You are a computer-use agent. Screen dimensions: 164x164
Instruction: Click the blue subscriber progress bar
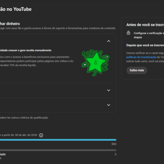(x=58, y=140)
